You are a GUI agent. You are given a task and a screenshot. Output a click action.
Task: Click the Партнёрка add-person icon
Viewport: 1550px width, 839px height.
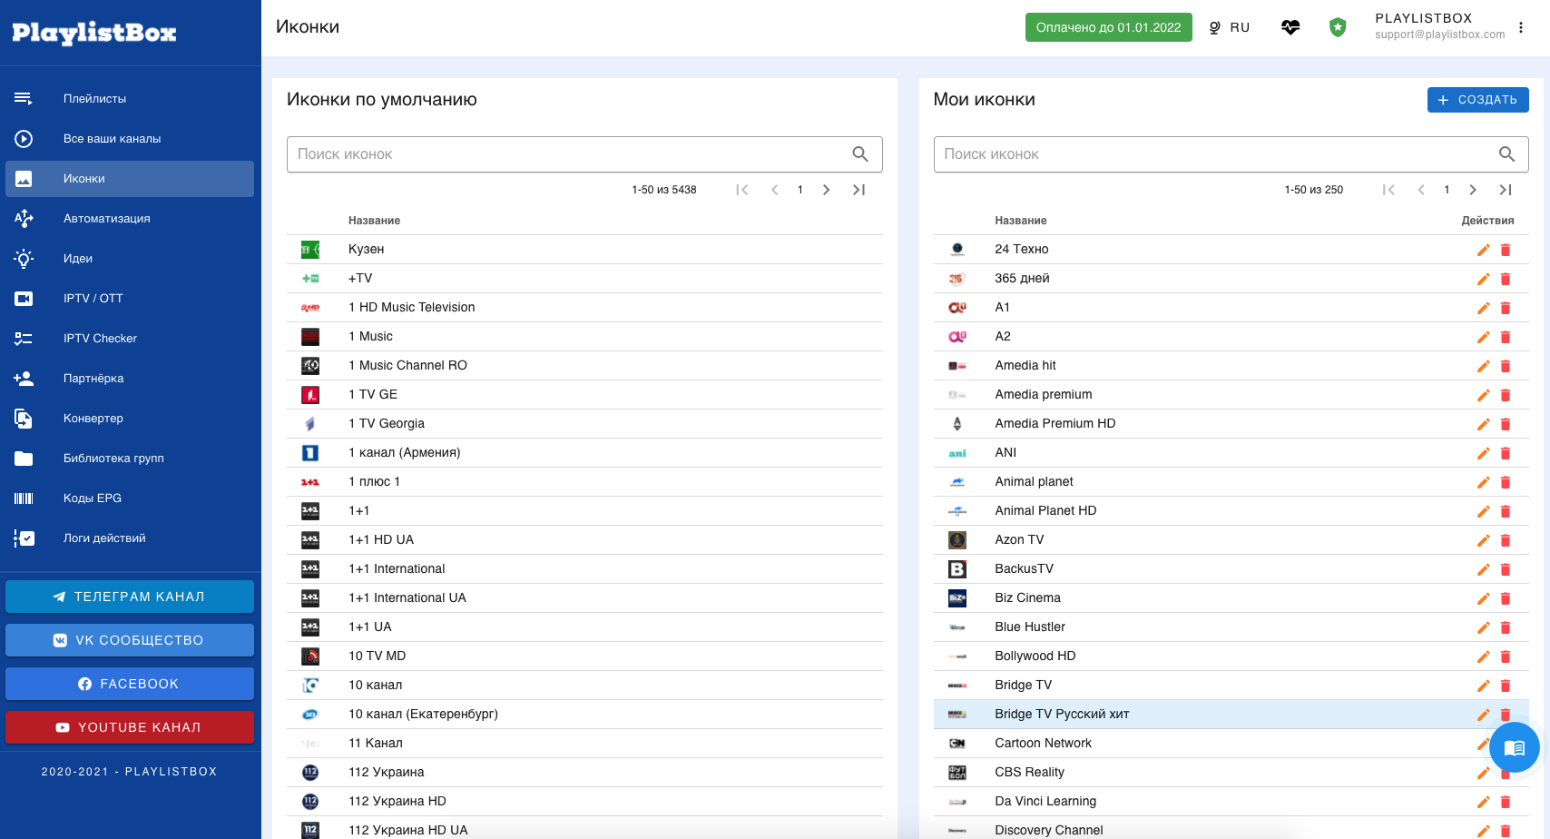24,379
